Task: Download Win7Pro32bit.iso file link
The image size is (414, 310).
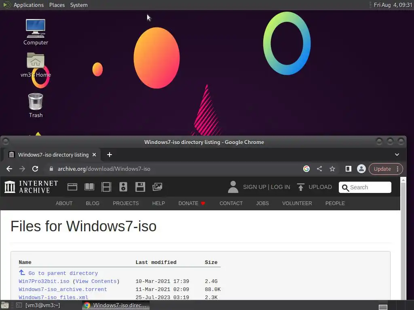Action: (44, 281)
